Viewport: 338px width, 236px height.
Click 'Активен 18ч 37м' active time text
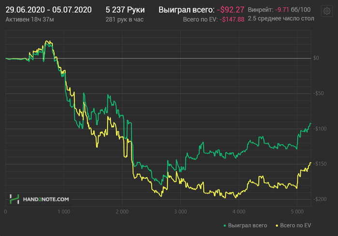click(30, 19)
